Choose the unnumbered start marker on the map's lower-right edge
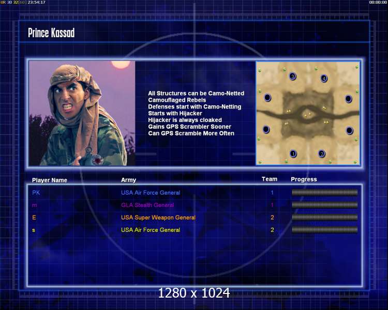The width and height of the screenshot is (388, 310). click(x=349, y=130)
